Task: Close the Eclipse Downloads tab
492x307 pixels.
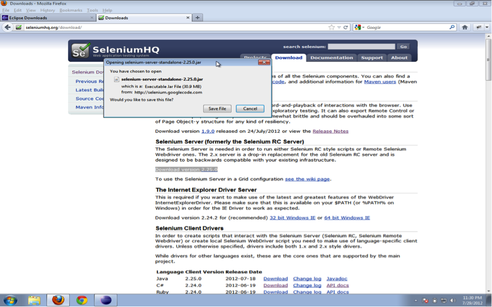Action: (92, 18)
